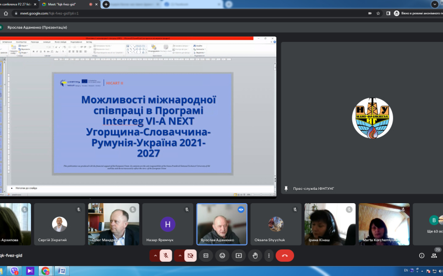Click the incognito window profile indicator
The image size is (443, 276).
418,13
